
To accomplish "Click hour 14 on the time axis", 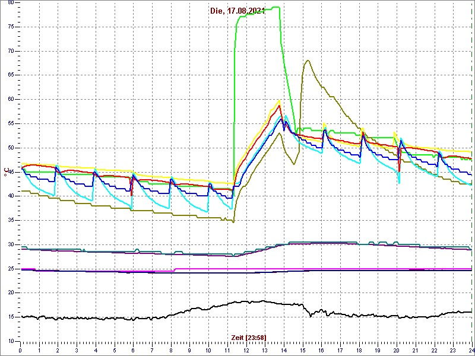I will click(284, 350).
